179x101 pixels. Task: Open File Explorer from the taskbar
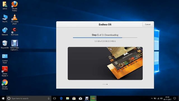coord(68,98)
